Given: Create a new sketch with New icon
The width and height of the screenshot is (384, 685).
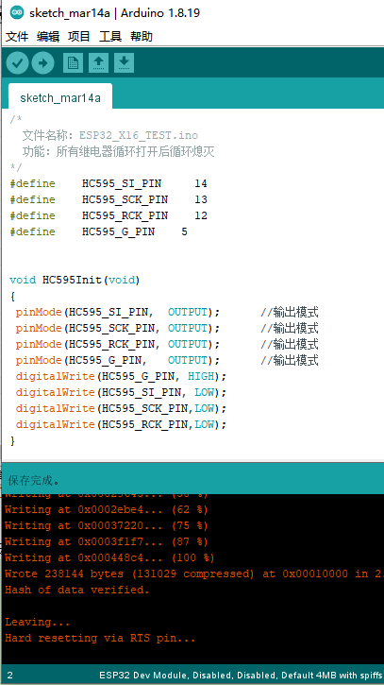Looking at the screenshot, I should [x=73, y=63].
